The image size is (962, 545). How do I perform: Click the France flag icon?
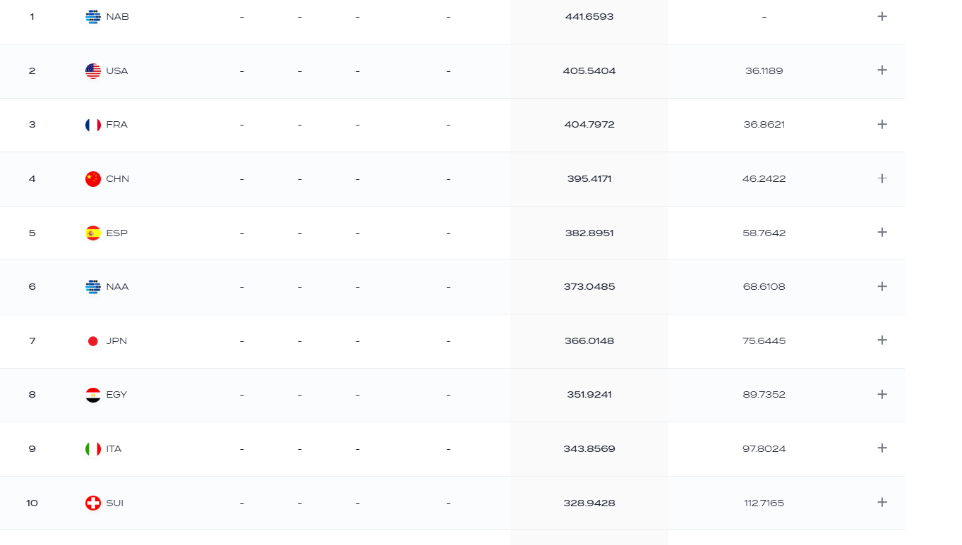point(93,125)
